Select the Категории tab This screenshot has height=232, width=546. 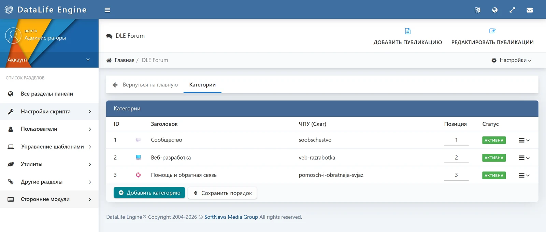tap(202, 85)
